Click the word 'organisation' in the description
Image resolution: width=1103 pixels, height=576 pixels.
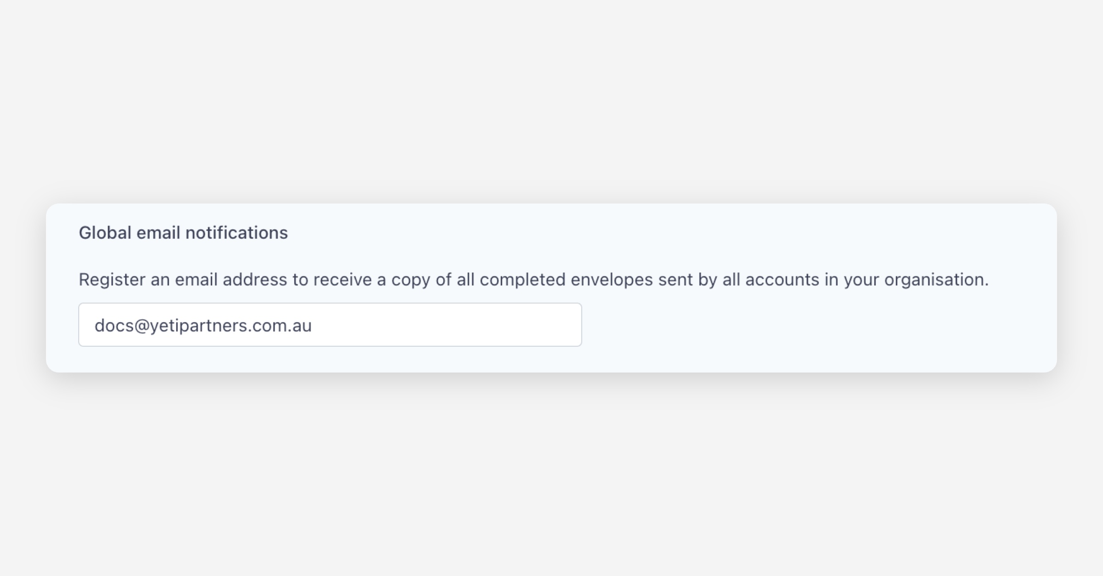[935, 280]
